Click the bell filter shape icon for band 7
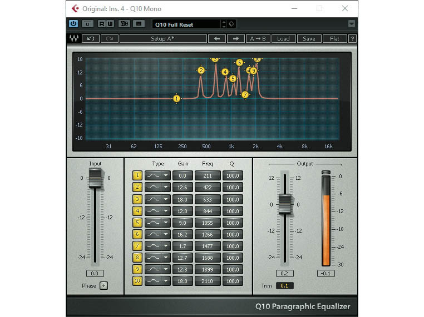 point(153,246)
